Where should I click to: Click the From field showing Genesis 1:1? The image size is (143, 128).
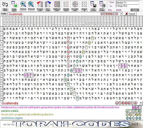[128, 3]
